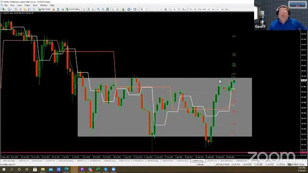The height and width of the screenshot is (173, 308).
Task: Open the New Chart toolbar icon
Action: click(3, 9)
